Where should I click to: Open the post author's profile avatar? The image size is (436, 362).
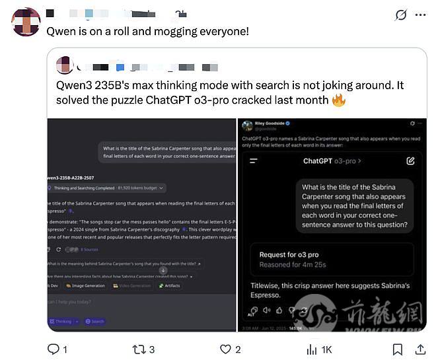pyautogui.click(x=26, y=22)
